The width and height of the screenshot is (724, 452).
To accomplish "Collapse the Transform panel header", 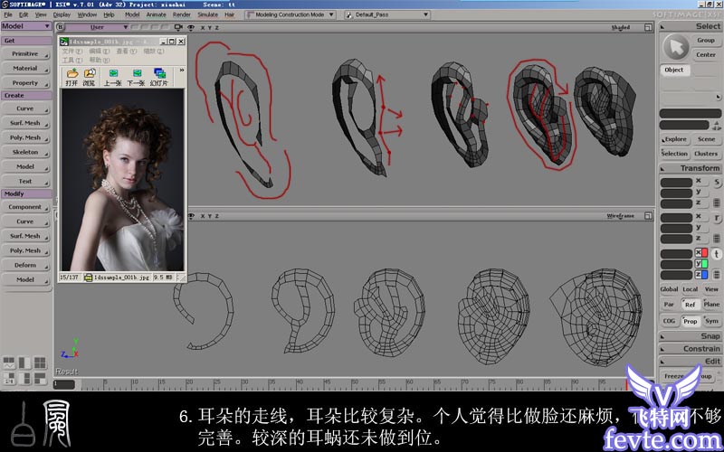I will (690, 168).
